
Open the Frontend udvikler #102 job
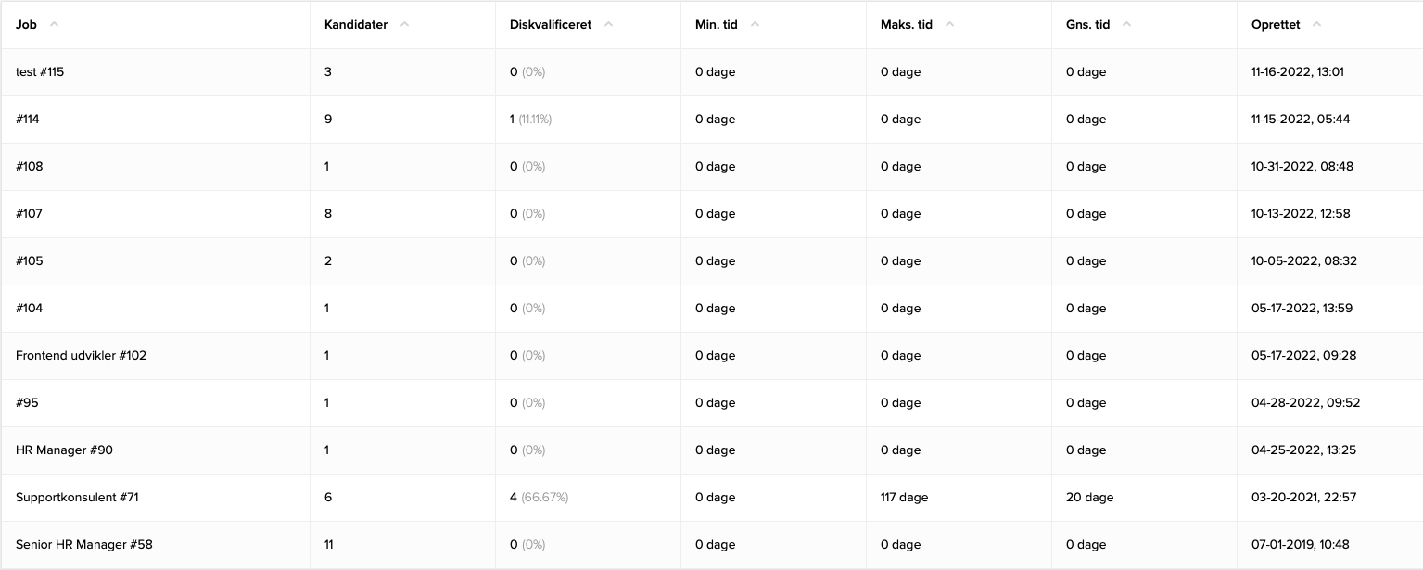(x=82, y=355)
